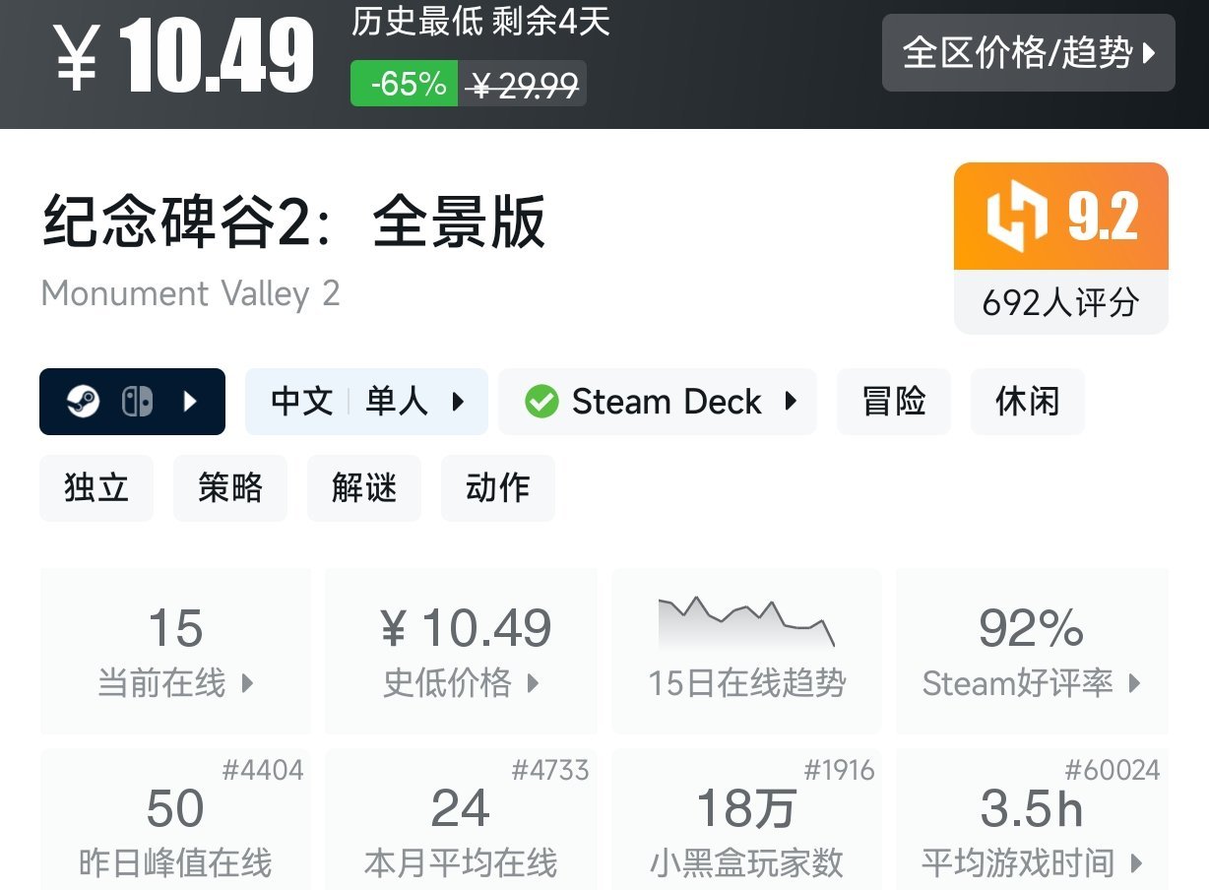Open the 全区价格/趋势 price trends button

click(1028, 52)
